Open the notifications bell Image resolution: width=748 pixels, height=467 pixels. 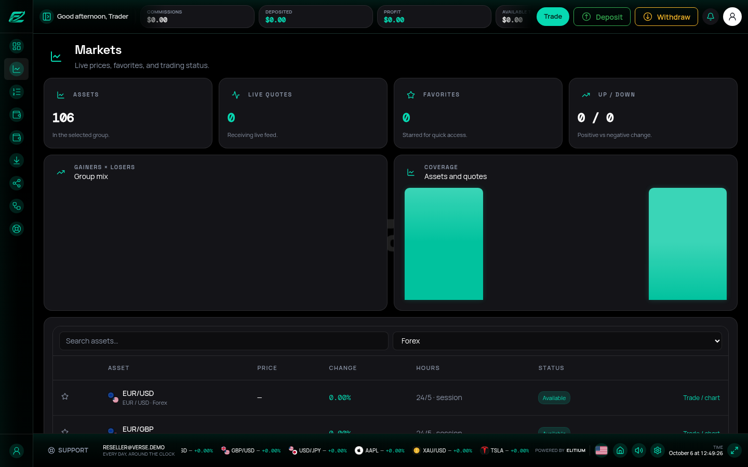711,17
